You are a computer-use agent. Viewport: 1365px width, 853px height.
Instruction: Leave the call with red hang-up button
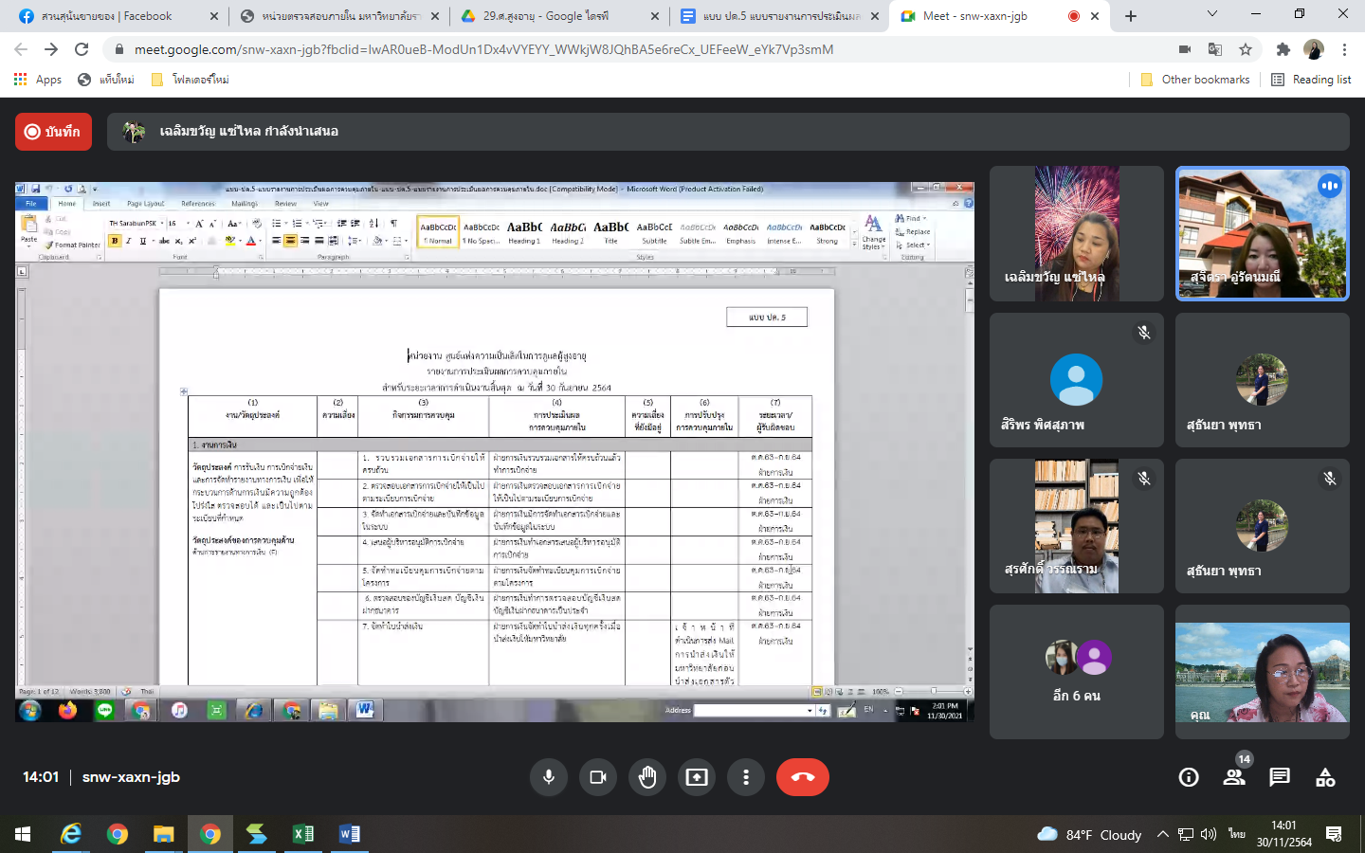click(802, 777)
